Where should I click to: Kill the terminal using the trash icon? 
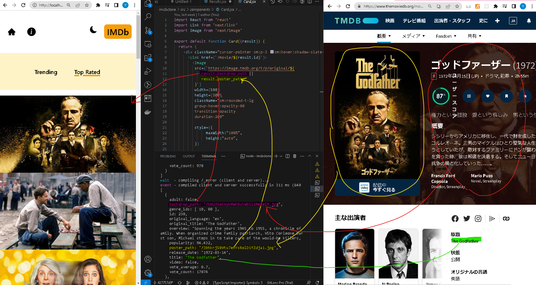pos(295,156)
